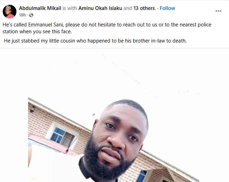Image resolution: width=229 pixels, height=182 pixels.
Task: Click the 18h post timestamp
Action: pos(22,15)
